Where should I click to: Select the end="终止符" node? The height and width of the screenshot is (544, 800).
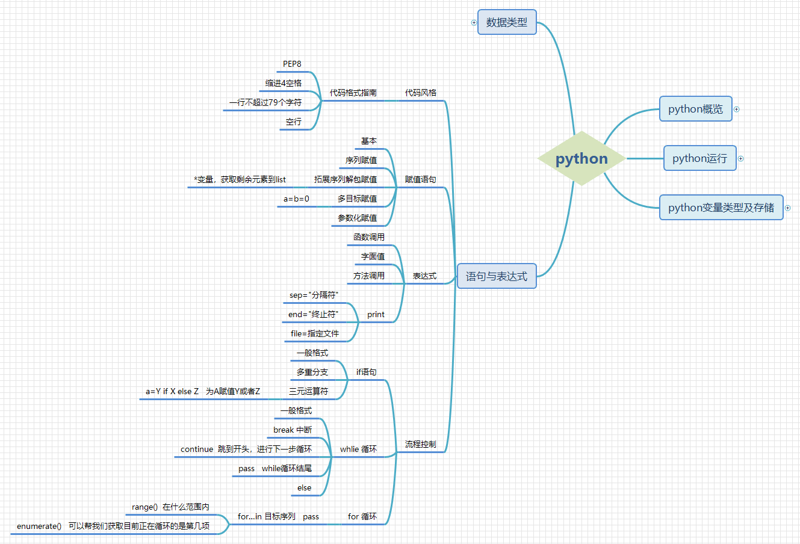click(x=313, y=314)
